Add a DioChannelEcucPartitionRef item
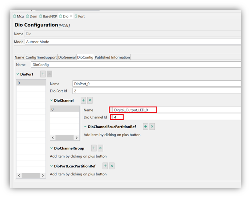 (x=146, y=127)
